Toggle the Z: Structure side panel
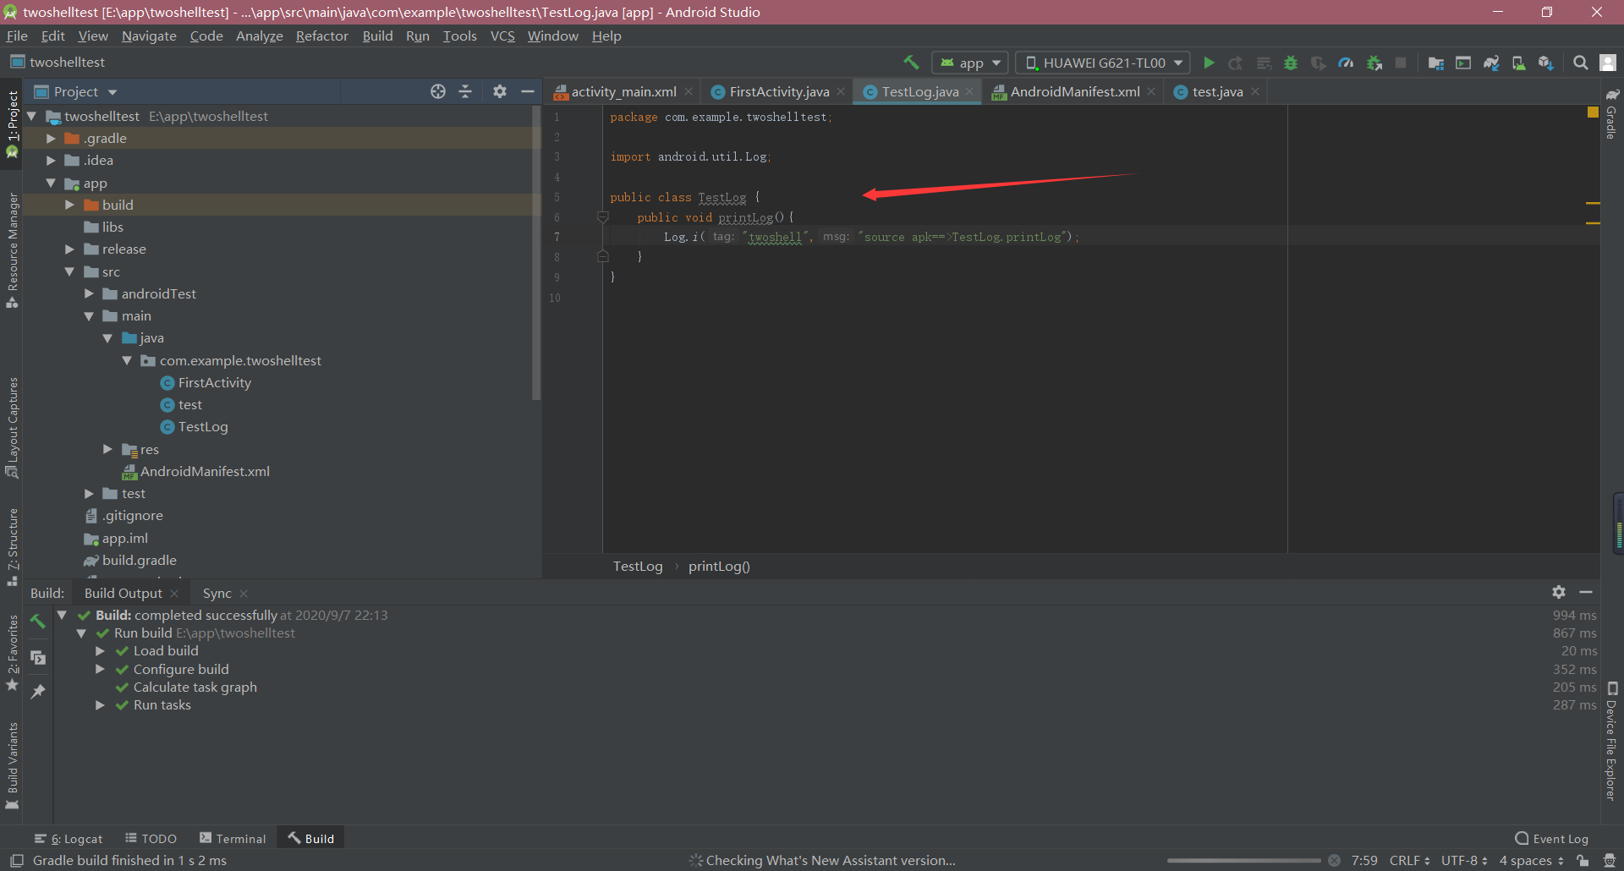Viewport: 1624px width, 871px height. pyautogui.click(x=12, y=547)
